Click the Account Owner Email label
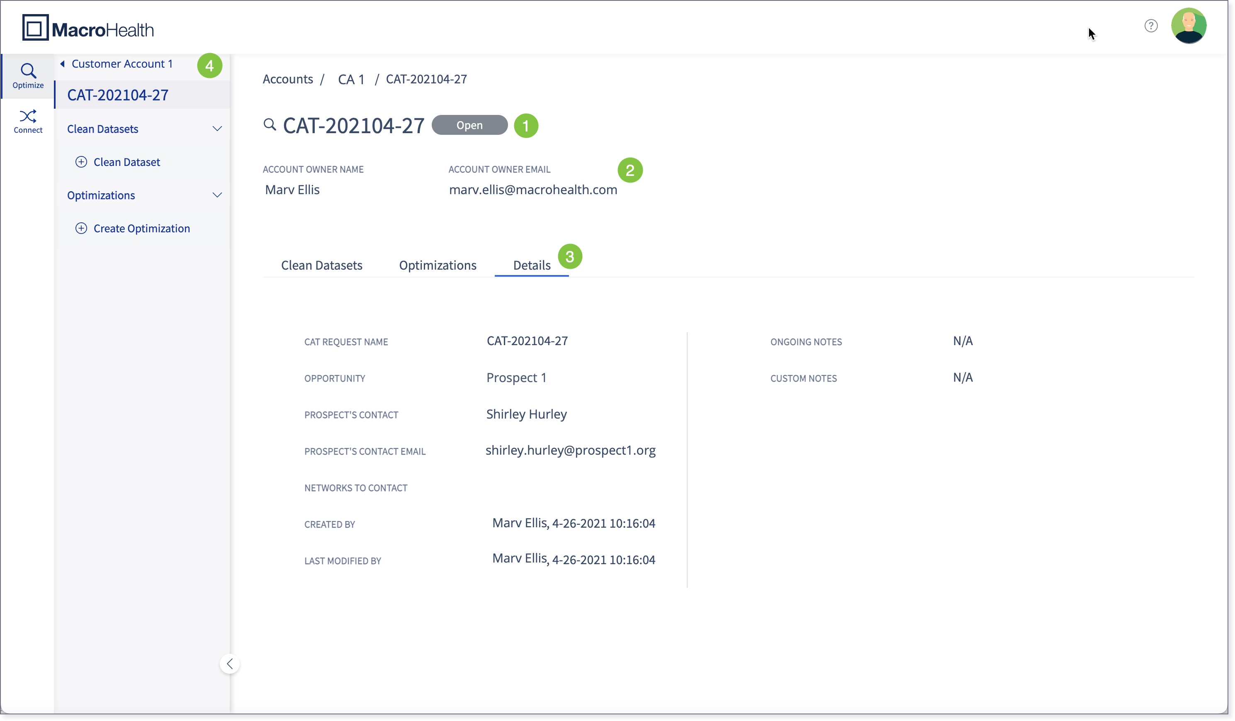Viewport: 1235px width, 721px height. point(499,169)
